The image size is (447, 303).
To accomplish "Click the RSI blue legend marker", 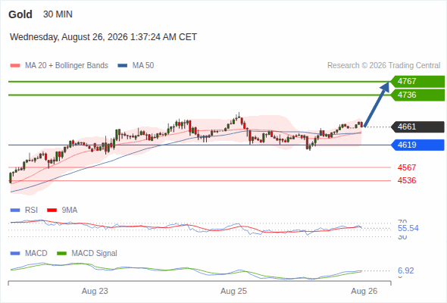I will [x=15, y=211].
